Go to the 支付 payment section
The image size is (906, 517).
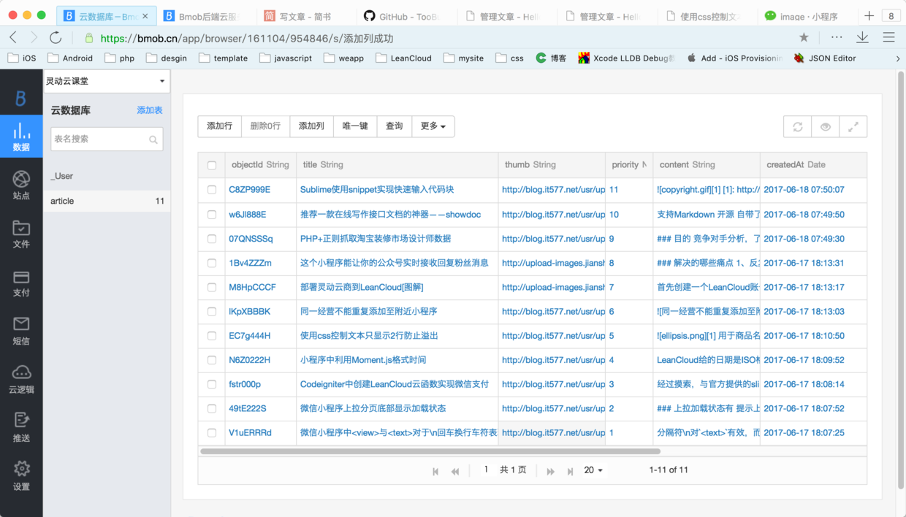[x=21, y=283]
